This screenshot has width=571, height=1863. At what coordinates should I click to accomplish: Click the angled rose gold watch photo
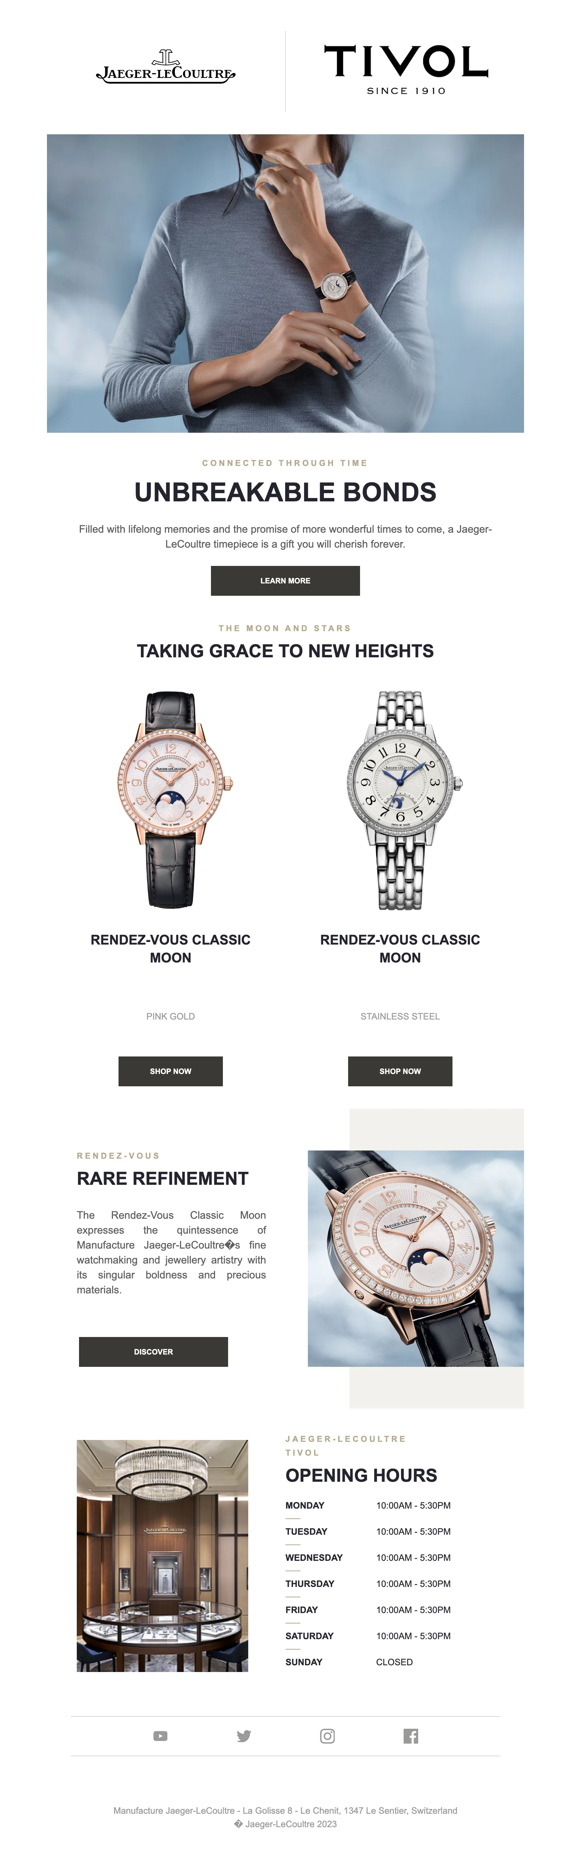(x=416, y=1258)
